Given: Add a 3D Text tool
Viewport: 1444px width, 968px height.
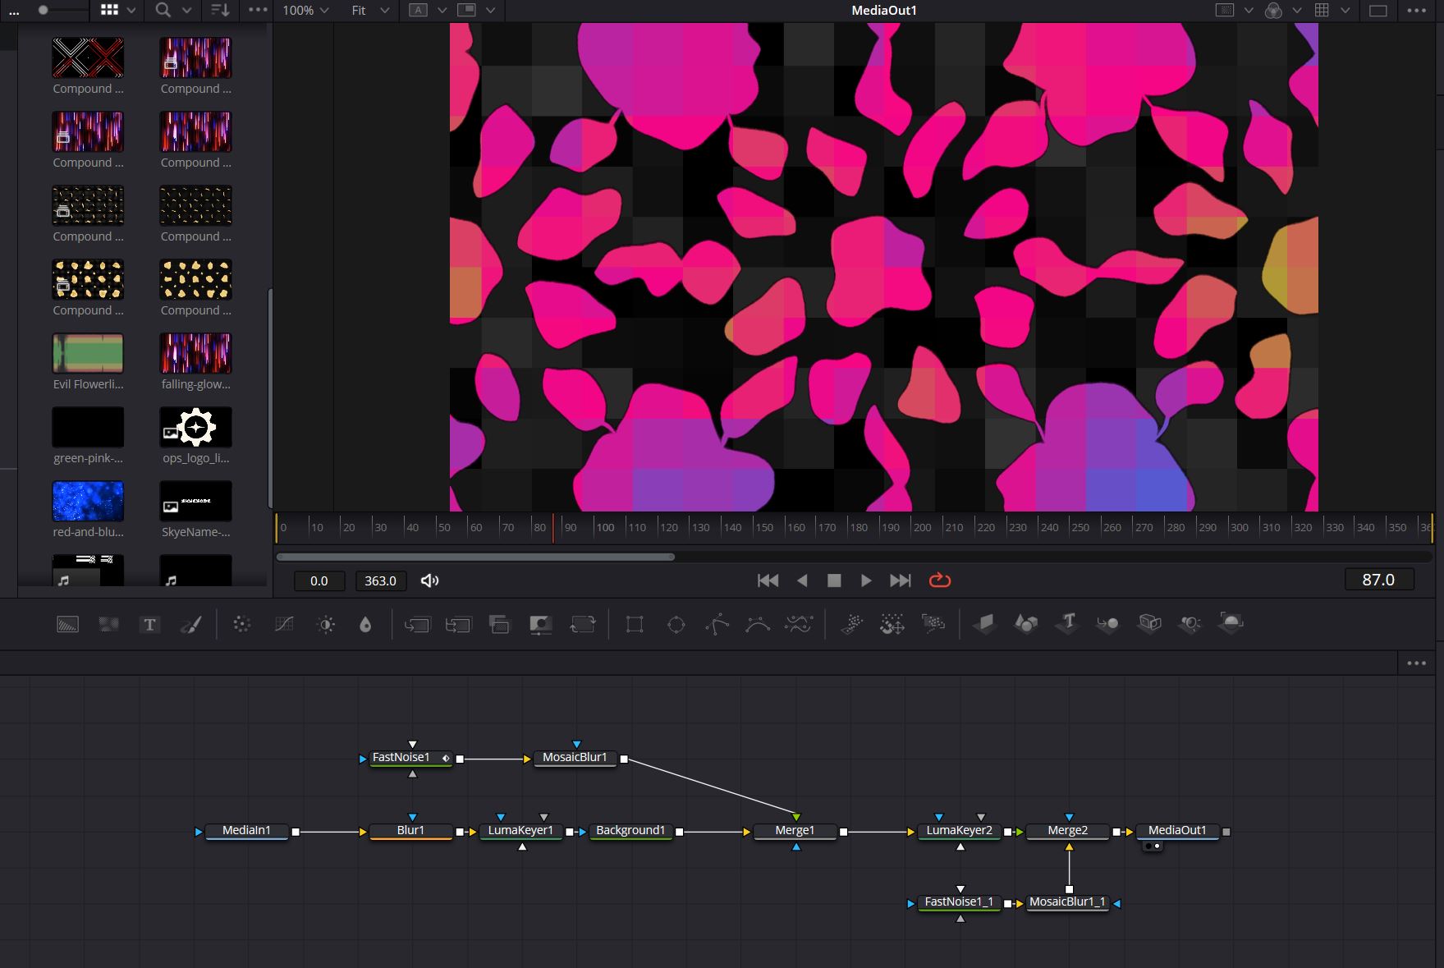Looking at the screenshot, I should click(1067, 623).
